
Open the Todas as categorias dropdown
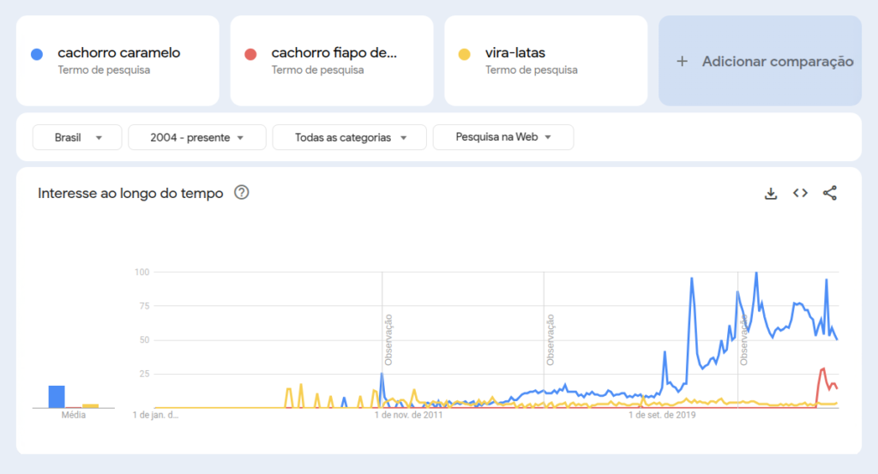point(349,137)
